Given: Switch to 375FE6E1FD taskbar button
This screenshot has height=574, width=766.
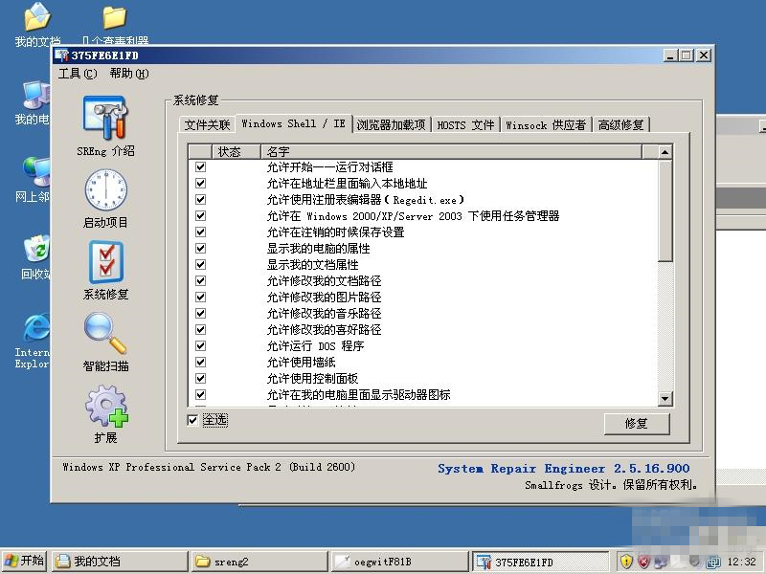Looking at the screenshot, I should pos(541,562).
